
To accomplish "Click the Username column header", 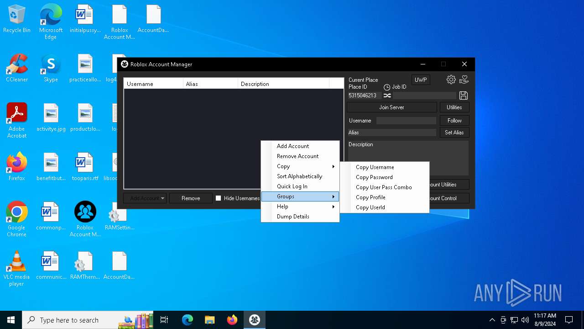I will click(x=154, y=84).
